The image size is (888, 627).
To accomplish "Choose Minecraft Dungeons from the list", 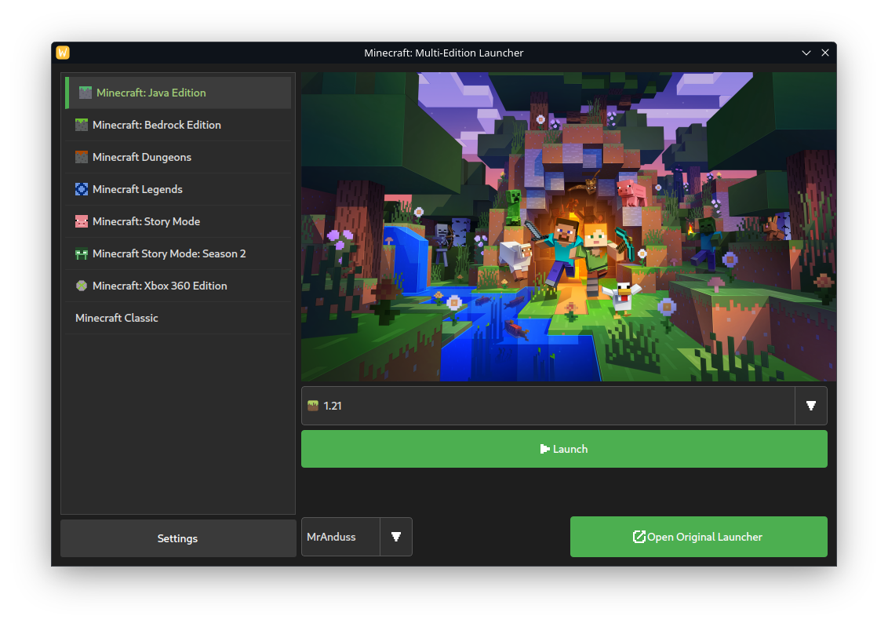I will tap(178, 158).
